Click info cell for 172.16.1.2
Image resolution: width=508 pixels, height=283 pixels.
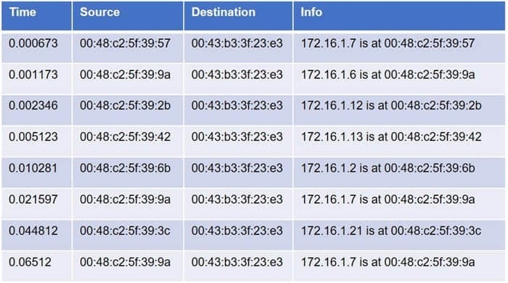coord(399,172)
